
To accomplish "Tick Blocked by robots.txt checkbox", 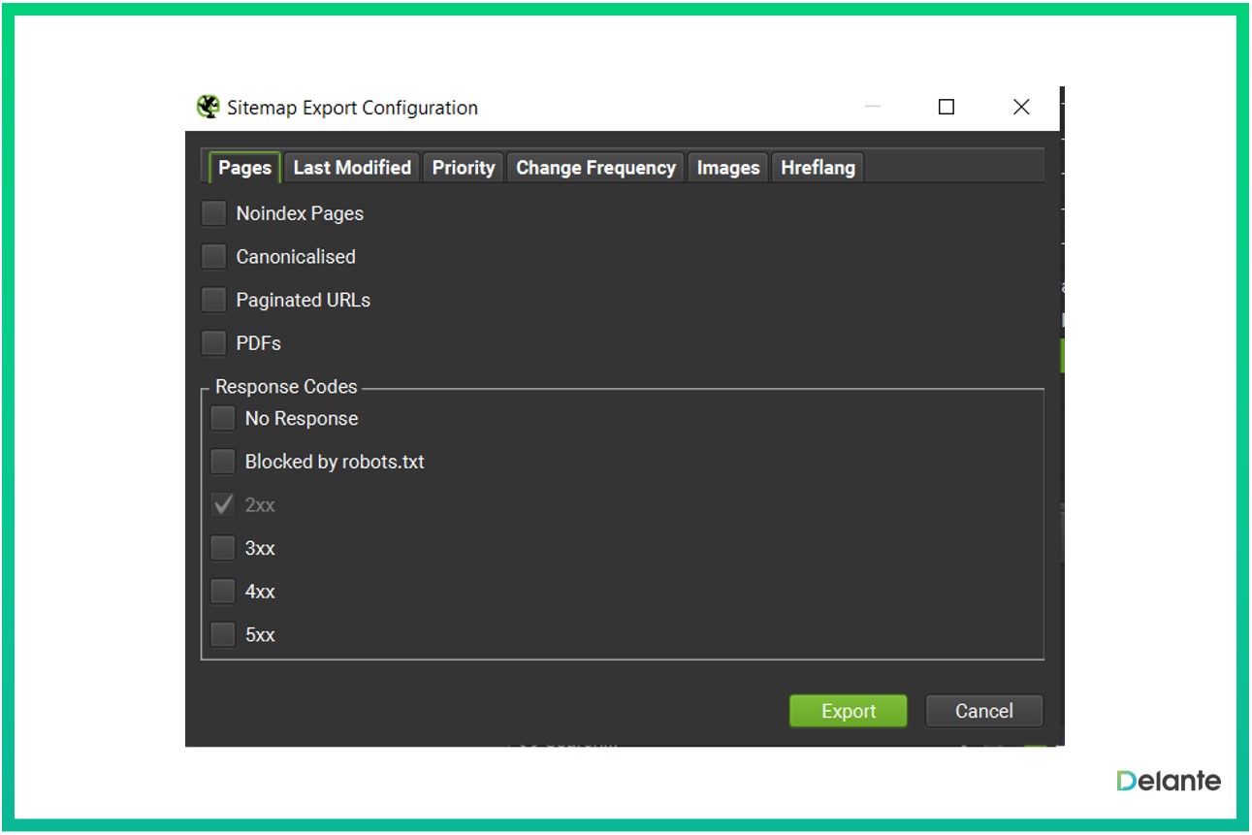I will (223, 462).
